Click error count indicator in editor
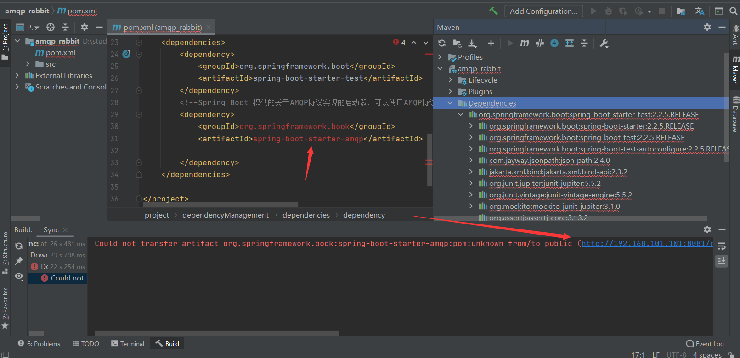The width and height of the screenshot is (740, 358). coord(399,42)
